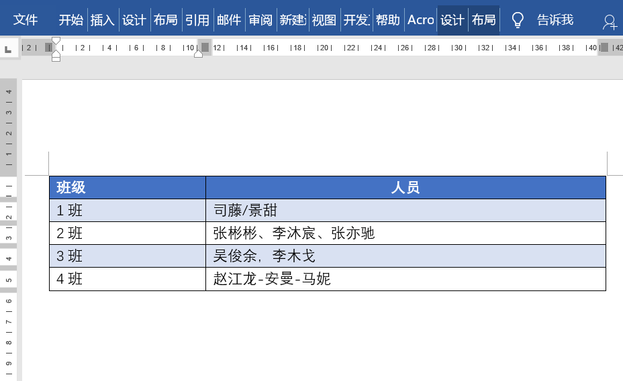Select the 1 班 cell
The height and width of the screenshot is (381, 623).
tap(128, 211)
